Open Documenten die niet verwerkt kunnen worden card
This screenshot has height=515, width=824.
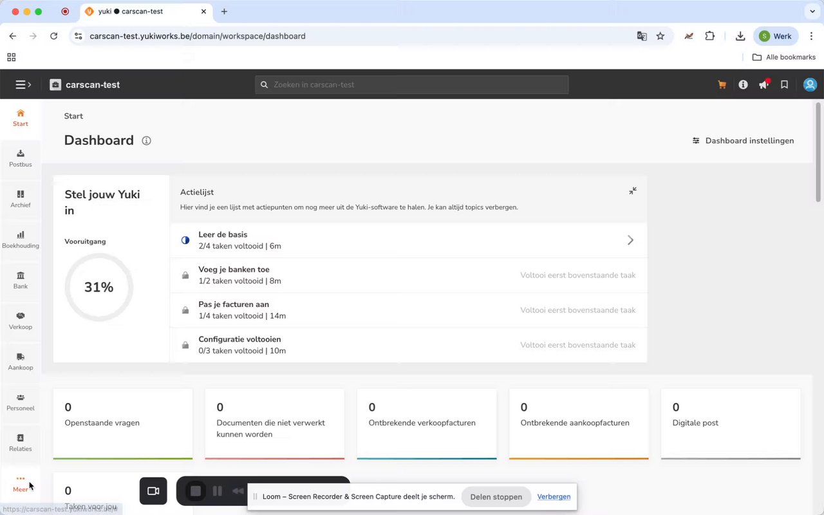pyautogui.click(x=275, y=424)
